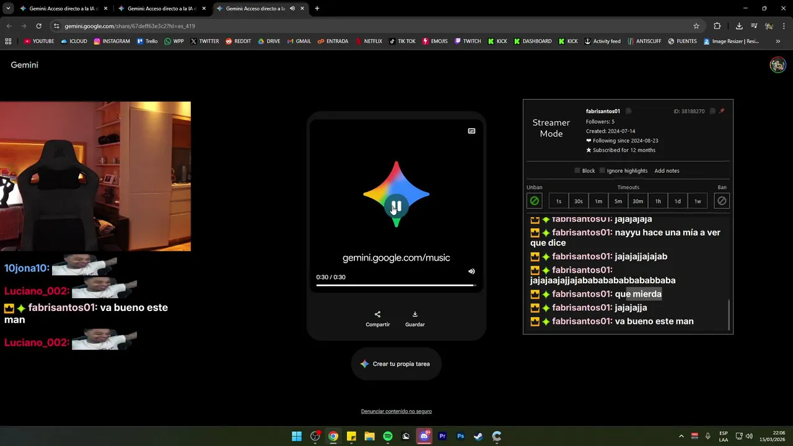Switch to the second Gemini browser tab
This screenshot has width=793, height=446.
162,9
